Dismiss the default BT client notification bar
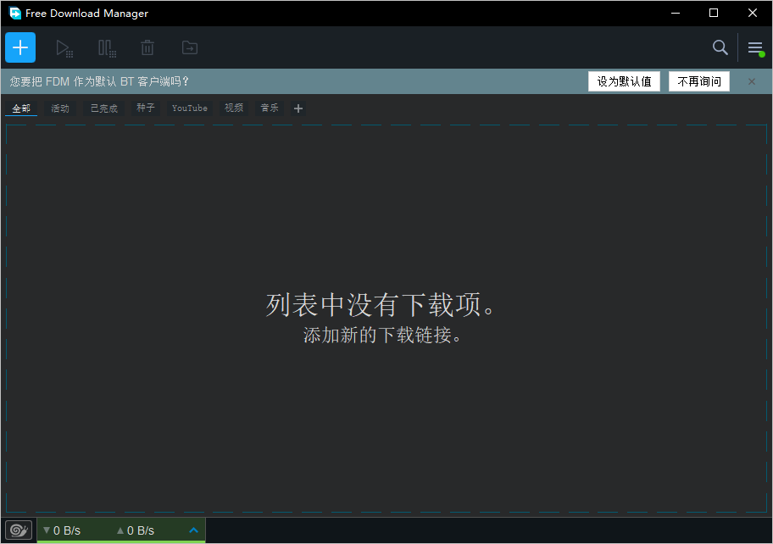773x544 pixels. click(751, 81)
